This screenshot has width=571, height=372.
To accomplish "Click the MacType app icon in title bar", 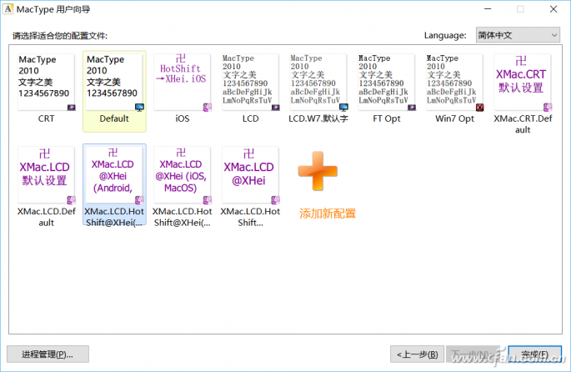I will pyautogui.click(x=8, y=9).
